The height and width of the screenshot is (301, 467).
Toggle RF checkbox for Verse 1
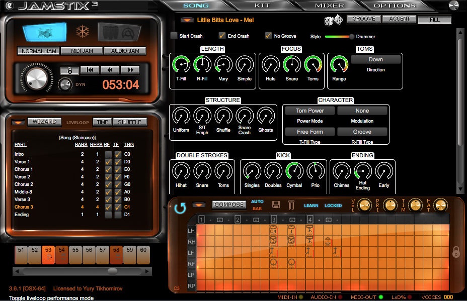(x=108, y=162)
